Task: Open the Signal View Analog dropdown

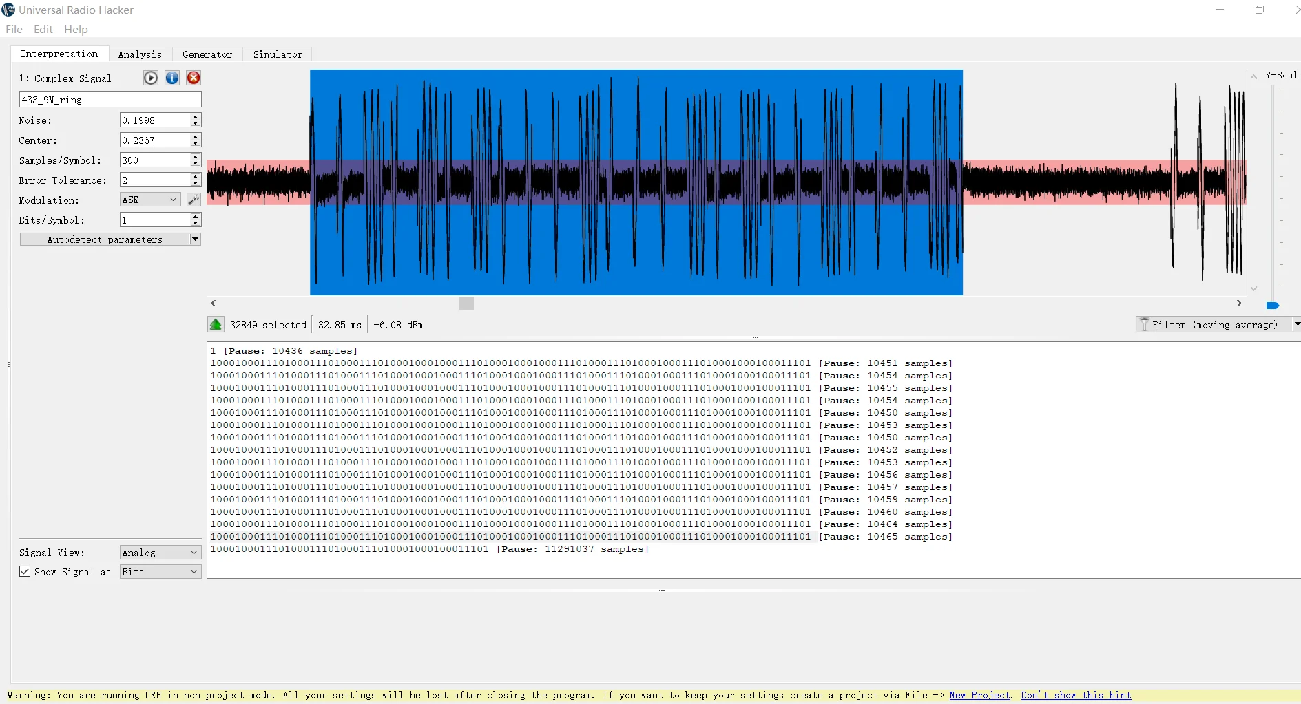Action: tap(160, 553)
